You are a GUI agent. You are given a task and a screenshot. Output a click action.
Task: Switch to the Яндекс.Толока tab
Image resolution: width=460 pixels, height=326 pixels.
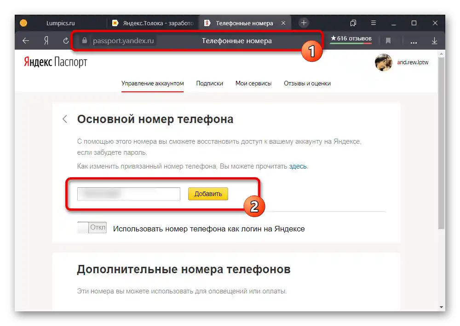point(153,23)
